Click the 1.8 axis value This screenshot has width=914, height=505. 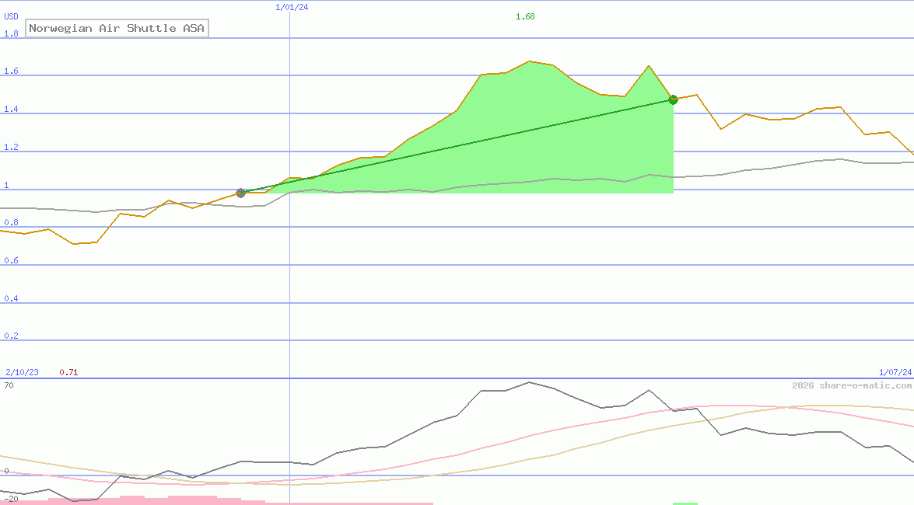pyautogui.click(x=11, y=33)
